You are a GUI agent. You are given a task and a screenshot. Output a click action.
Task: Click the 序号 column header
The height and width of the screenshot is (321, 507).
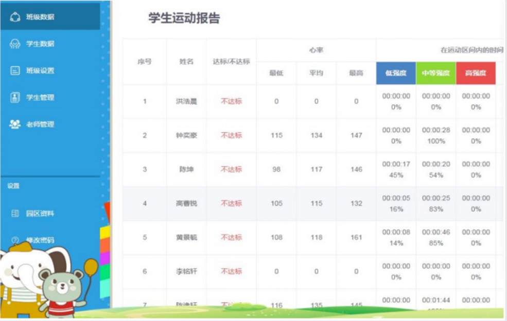144,62
